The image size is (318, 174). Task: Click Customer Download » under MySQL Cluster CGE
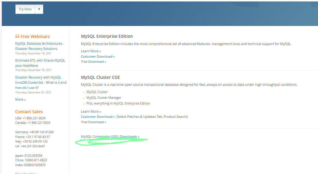pyautogui.click(x=98, y=117)
